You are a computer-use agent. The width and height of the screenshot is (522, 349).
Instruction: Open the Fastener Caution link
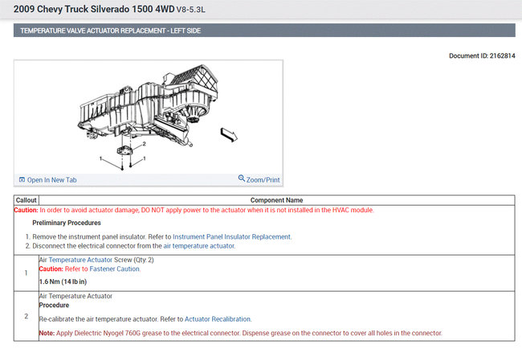click(115, 269)
